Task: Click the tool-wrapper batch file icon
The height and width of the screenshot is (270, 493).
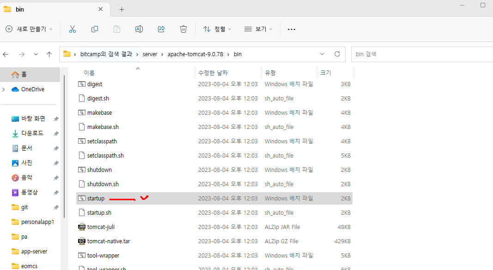Action: point(82,255)
